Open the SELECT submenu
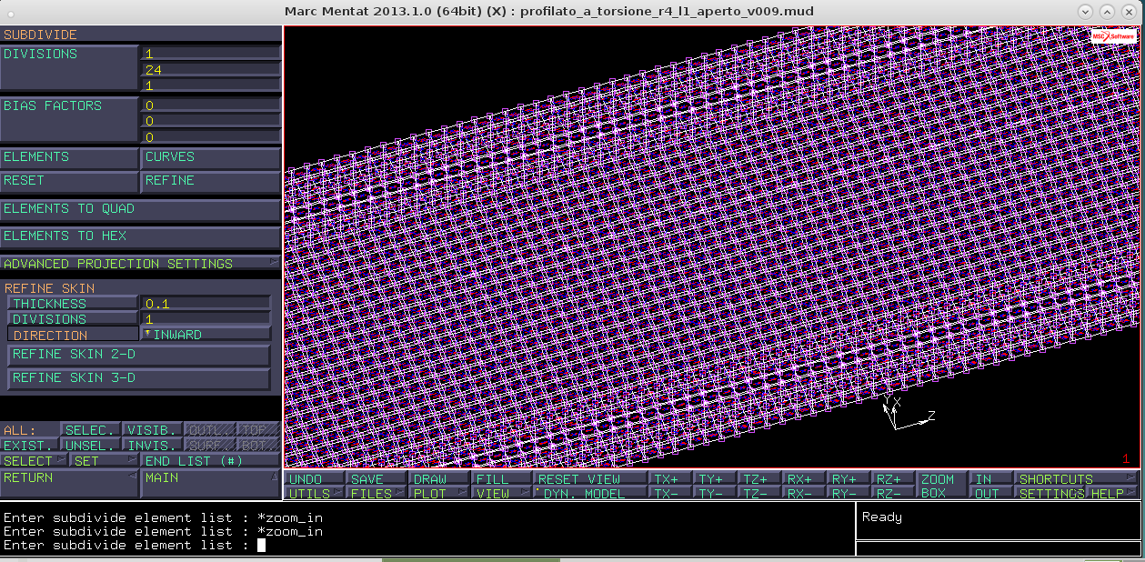The width and height of the screenshot is (1145, 562). pyautogui.click(x=35, y=461)
